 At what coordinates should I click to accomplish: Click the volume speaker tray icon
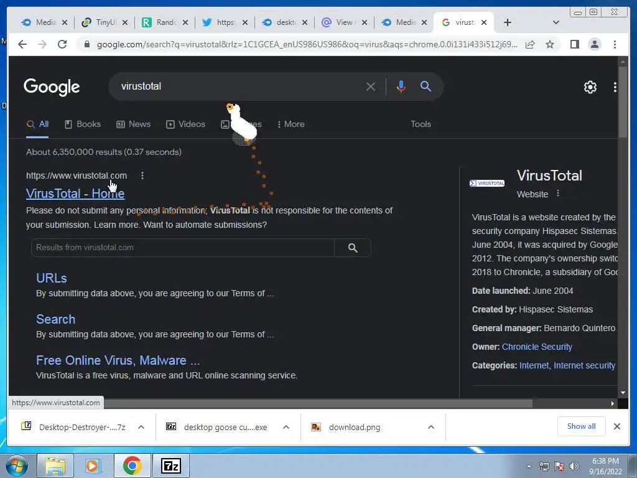tap(574, 466)
